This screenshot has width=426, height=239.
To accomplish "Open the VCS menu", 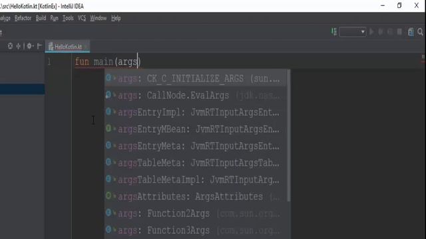I will [82, 18].
